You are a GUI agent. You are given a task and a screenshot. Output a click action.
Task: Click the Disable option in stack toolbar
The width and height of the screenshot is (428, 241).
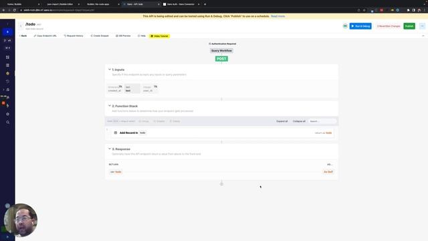pyautogui.click(x=159, y=121)
